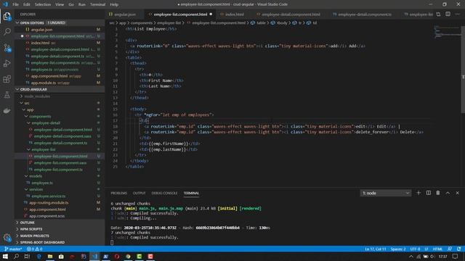The image size is (465, 261).
Task: Open Run and Debug view
Action: [7, 63]
